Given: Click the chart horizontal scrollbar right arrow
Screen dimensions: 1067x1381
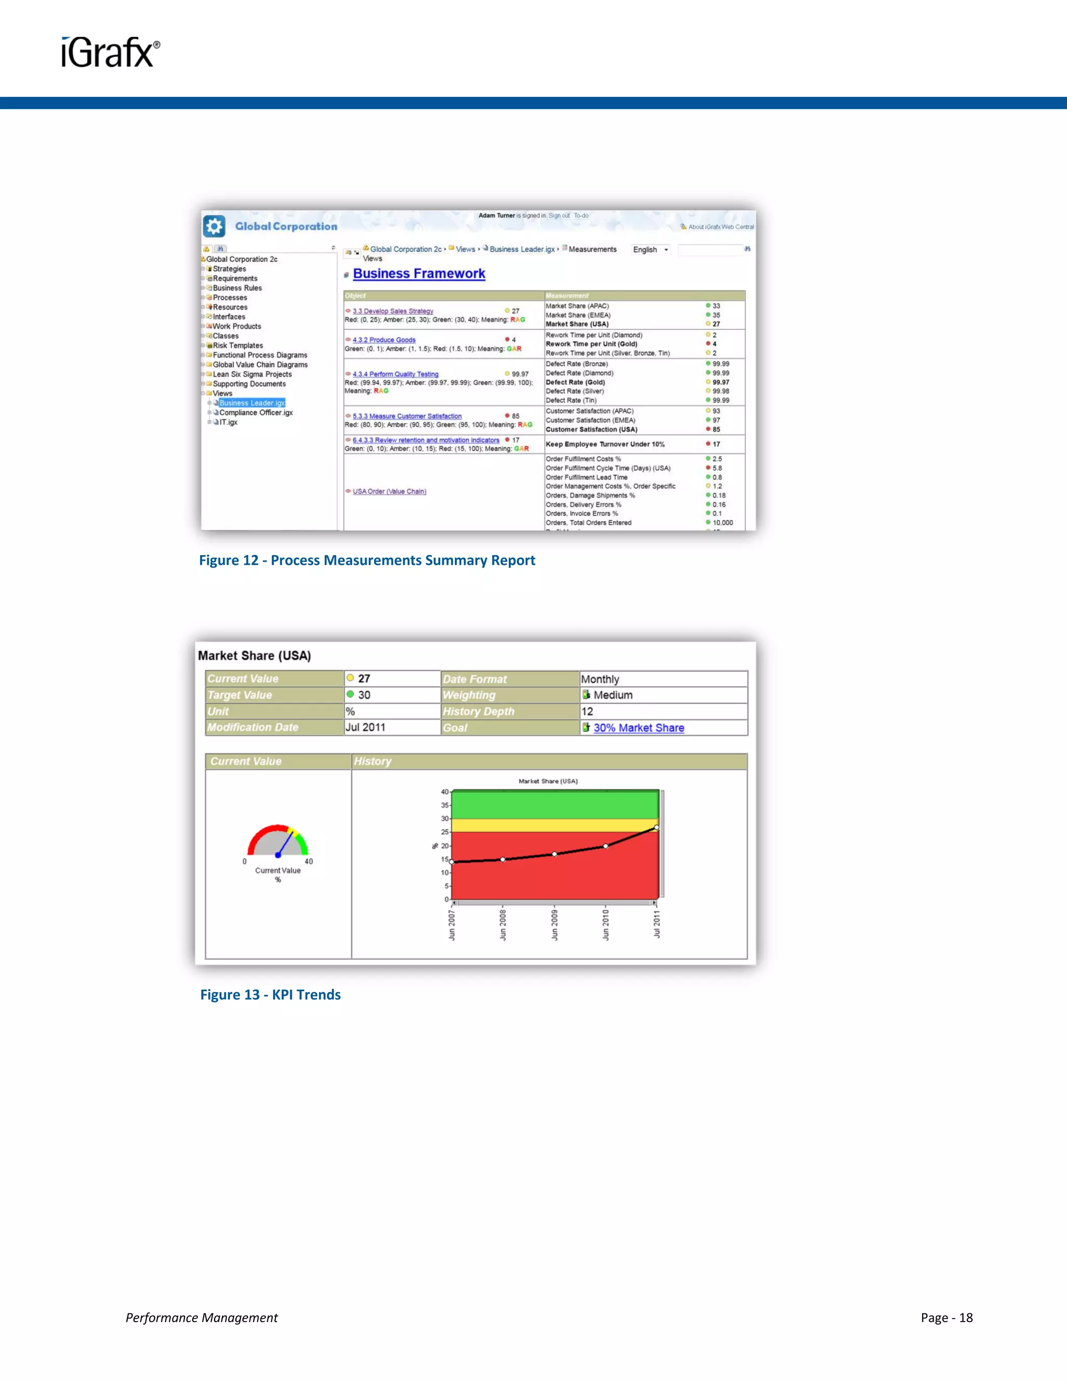Looking at the screenshot, I should 655,902.
